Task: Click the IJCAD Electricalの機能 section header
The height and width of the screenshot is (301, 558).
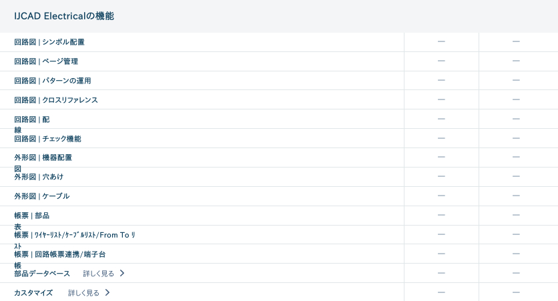Action: tap(64, 16)
